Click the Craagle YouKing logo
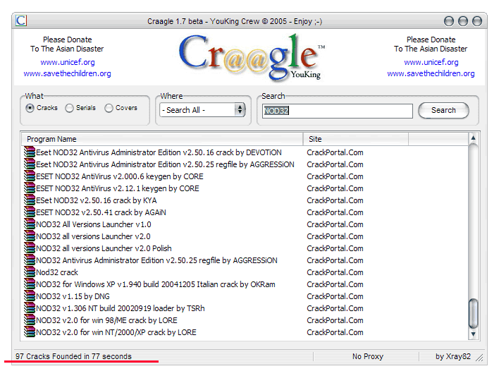499x376 pixels. [x=252, y=56]
